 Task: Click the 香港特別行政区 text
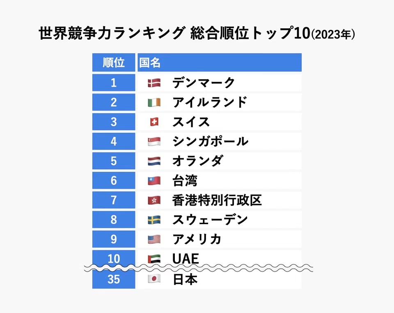[x=217, y=200]
